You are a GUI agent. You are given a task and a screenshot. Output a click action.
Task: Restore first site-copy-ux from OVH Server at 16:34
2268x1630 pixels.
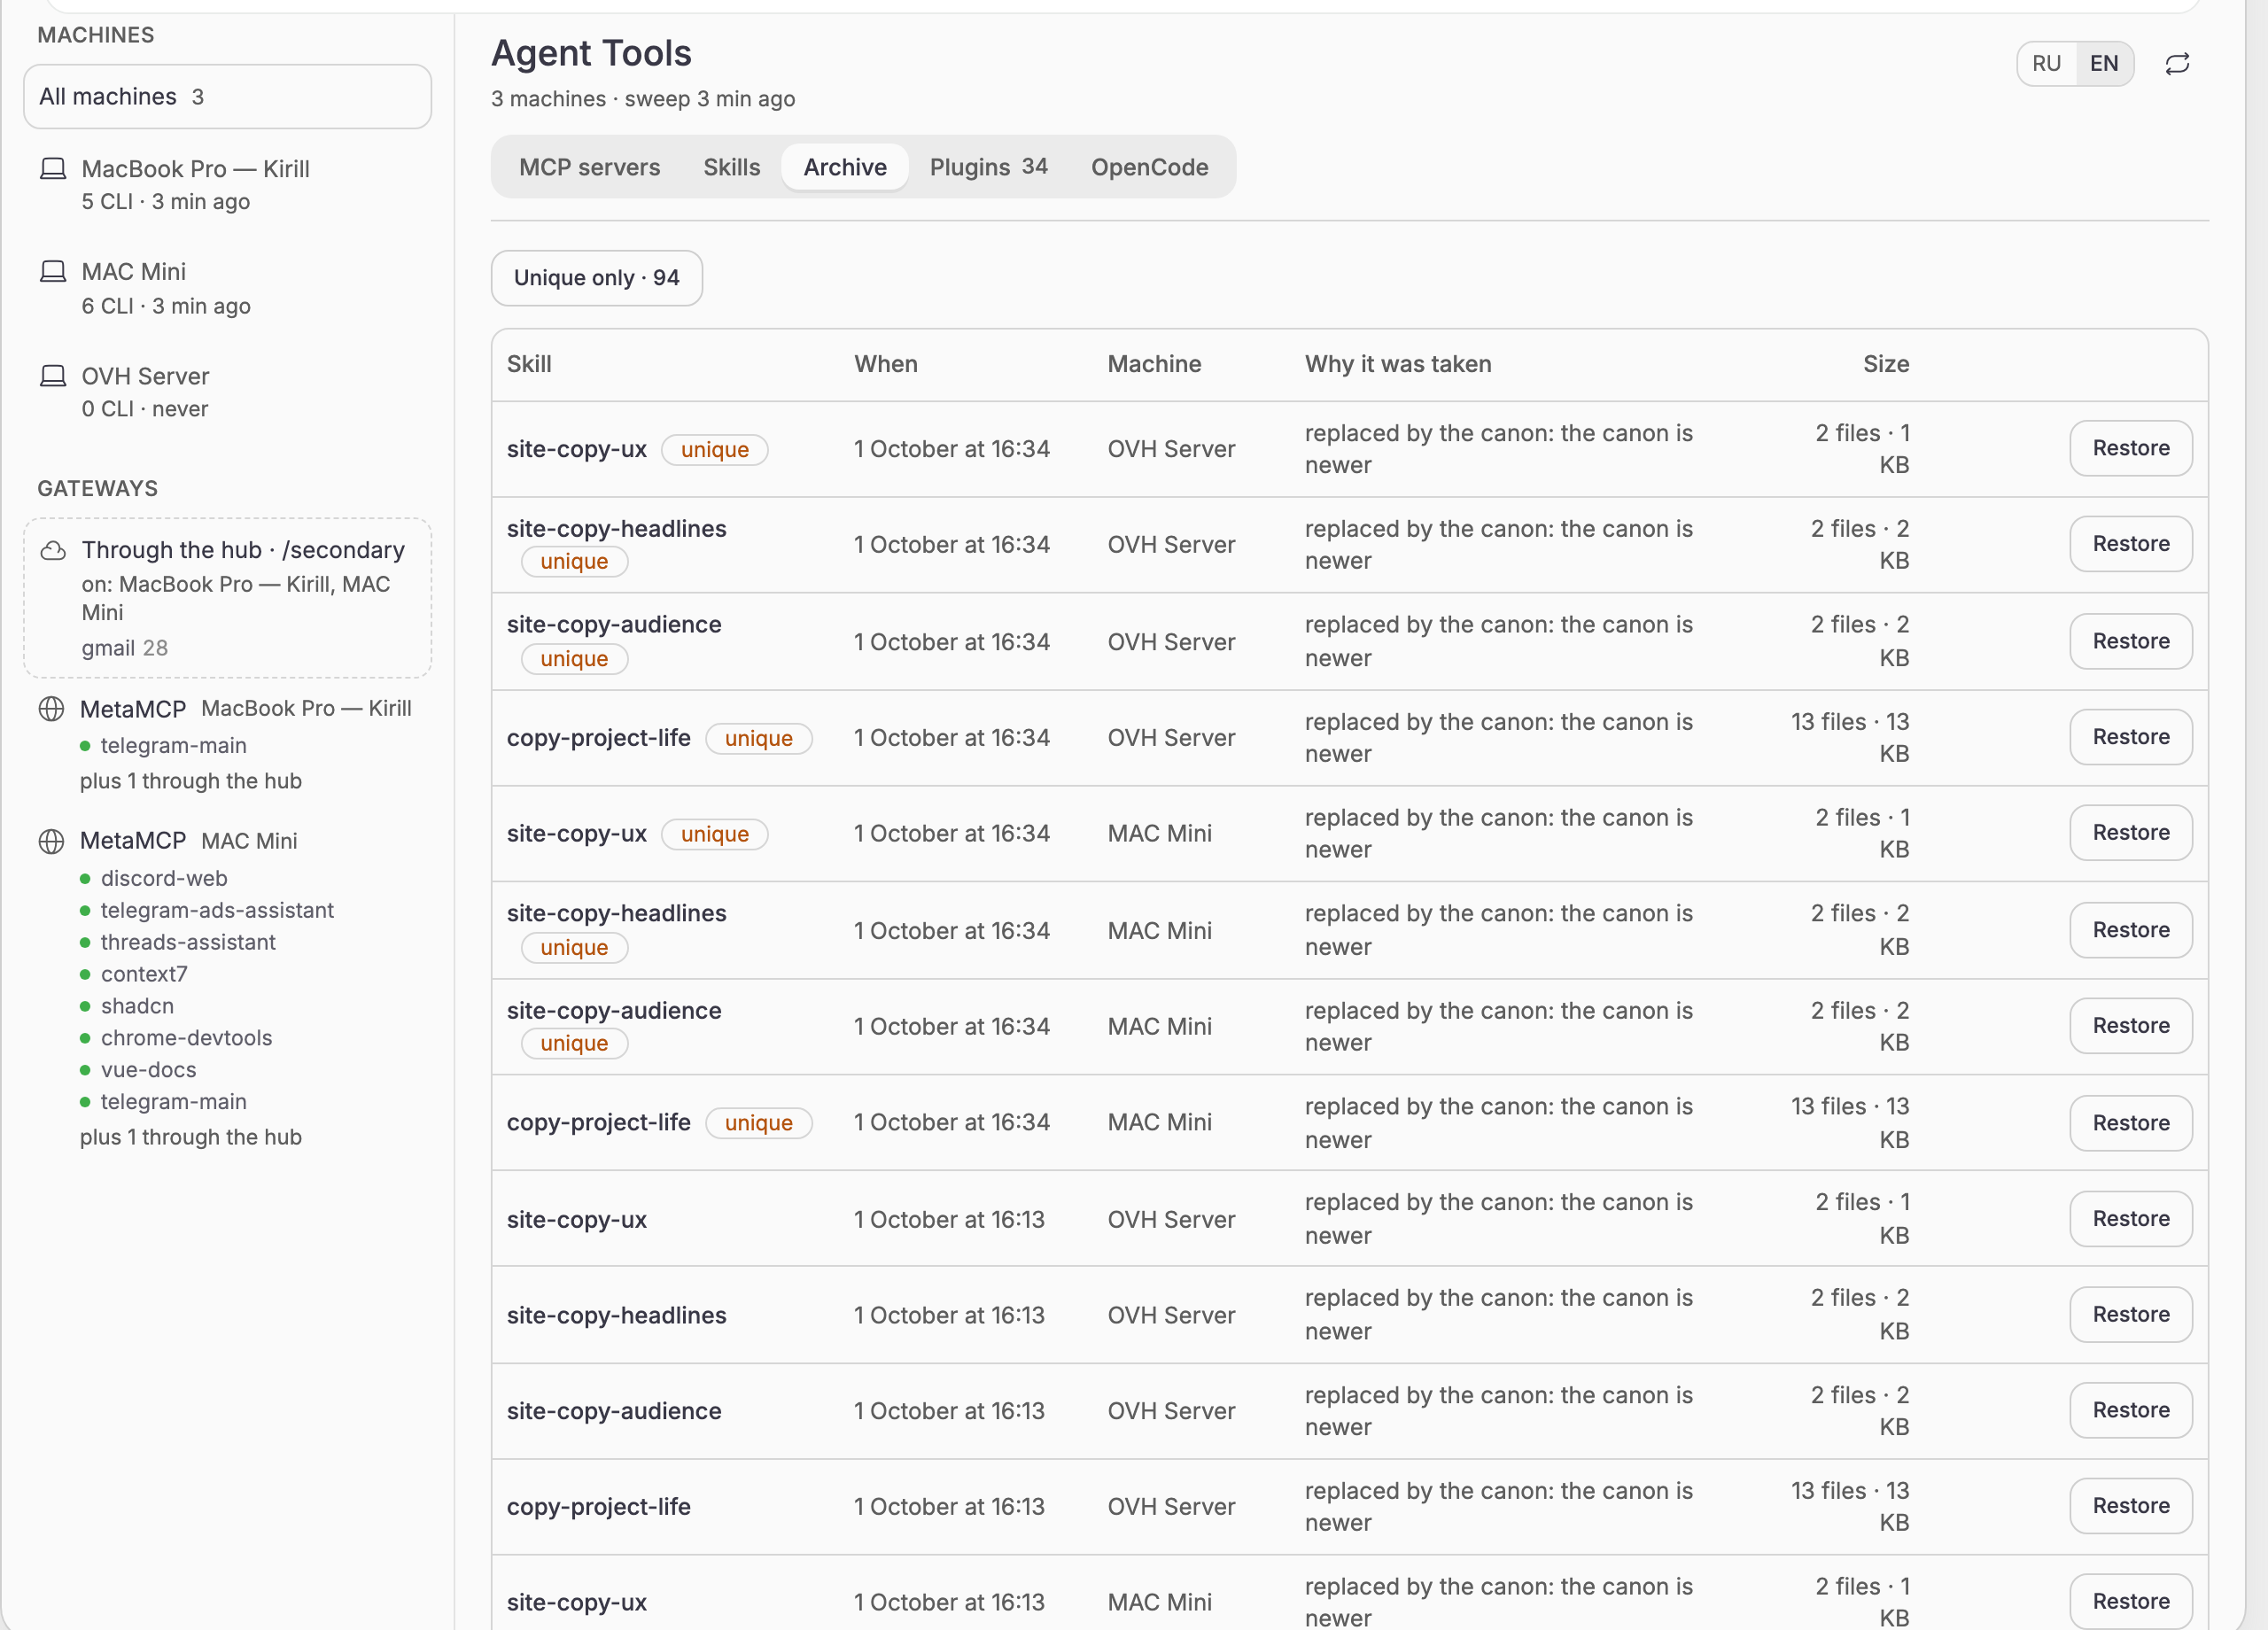pos(2130,448)
